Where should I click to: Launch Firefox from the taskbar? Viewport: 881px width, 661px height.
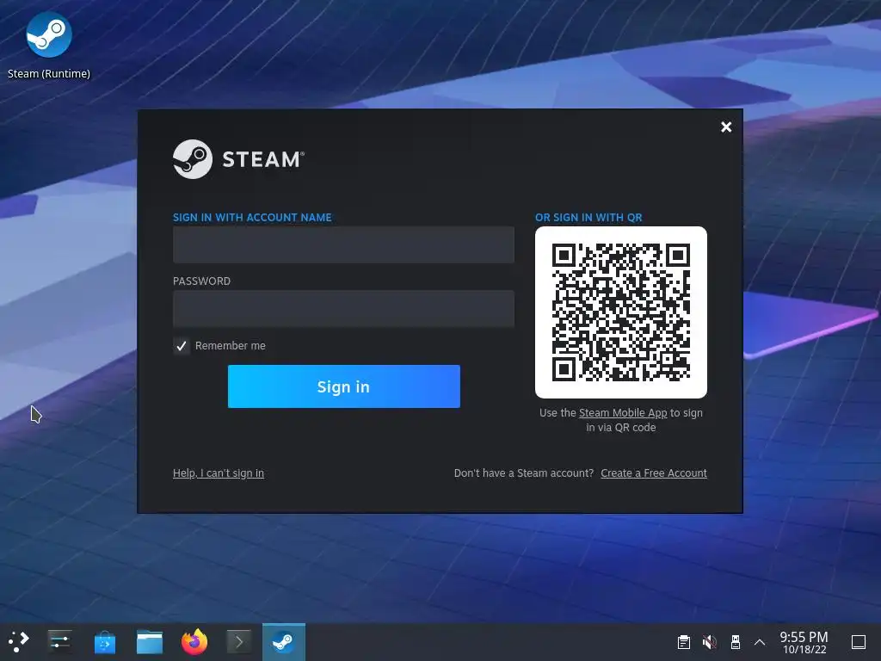(194, 641)
